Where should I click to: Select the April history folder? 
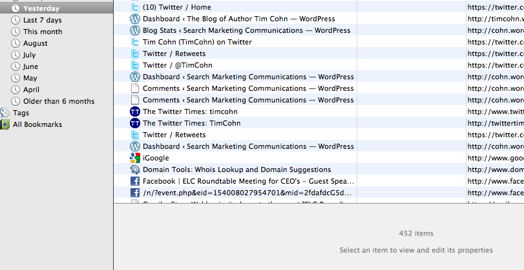(x=31, y=90)
